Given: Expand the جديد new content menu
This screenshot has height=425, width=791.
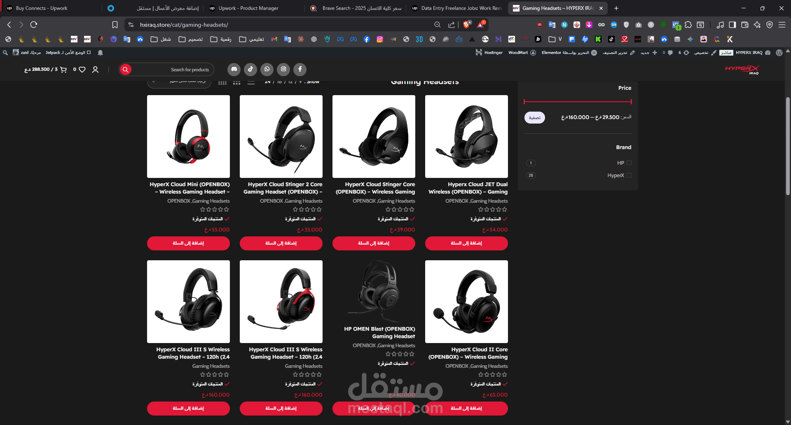Looking at the screenshot, I should point(649,53).
